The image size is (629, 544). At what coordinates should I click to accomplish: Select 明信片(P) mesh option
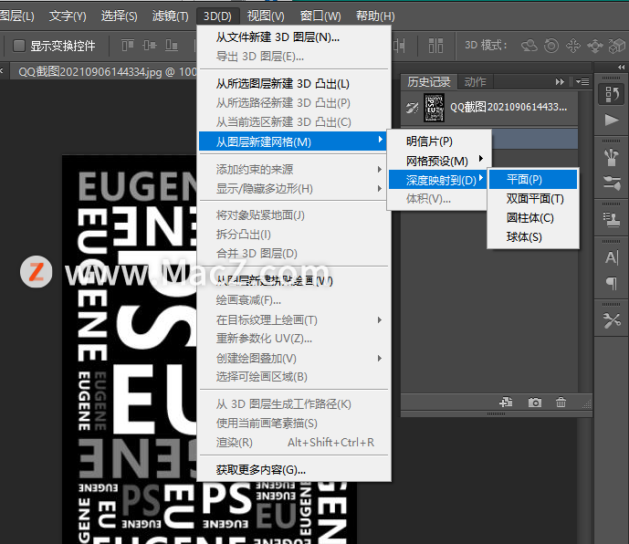pos(439,141)
